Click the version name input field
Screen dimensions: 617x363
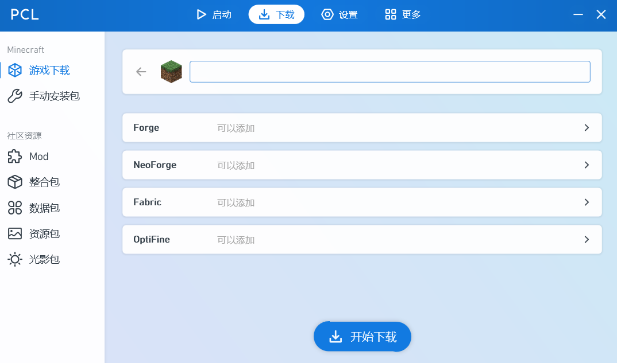390,72
